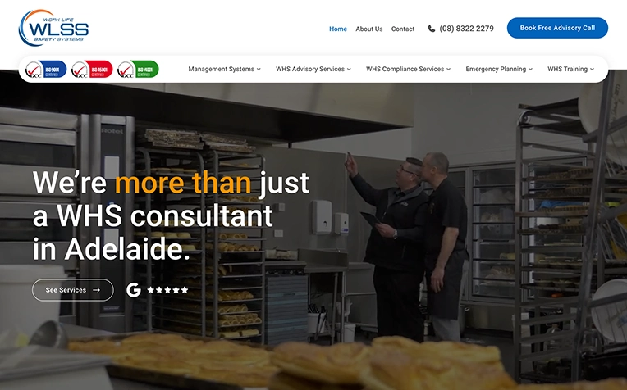627x390 pixels.
Task: Click the arrow icon in See Services
Action: (96, 290)
